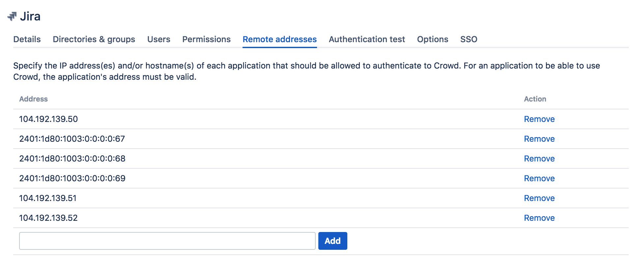Click the Action column header

pyautogui.click(x=535, y=99)
